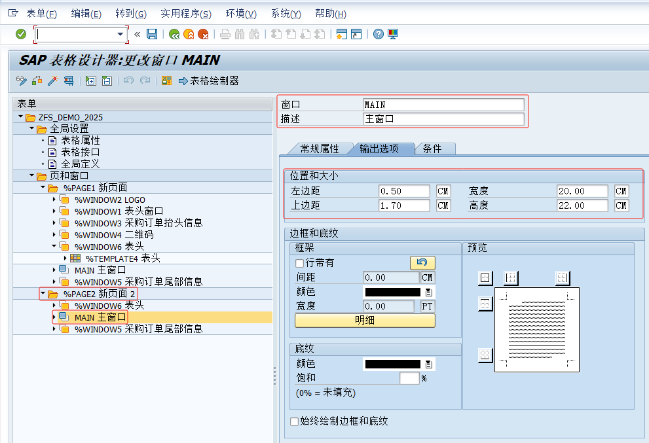Click the Field List on/off icon
The width and height of the screenshot is (649, 443).
[x=167, y=80]
